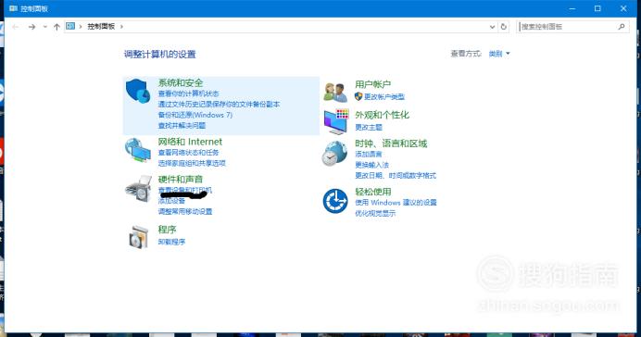This screenshot has width=641, height=337.
Task: Minimize the 控制面板 window
Action: (572, 8)
